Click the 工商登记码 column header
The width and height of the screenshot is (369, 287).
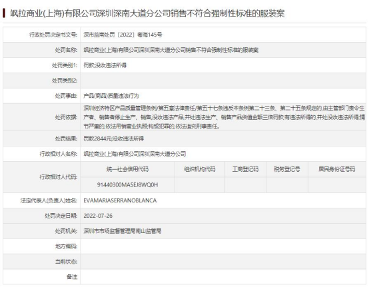point(246,169)
